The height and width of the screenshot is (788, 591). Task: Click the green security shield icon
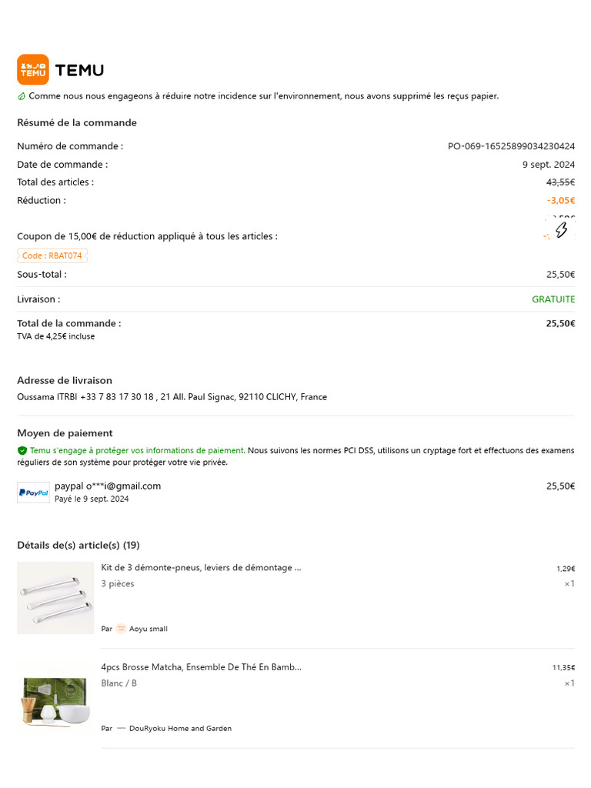click(22, 451)
